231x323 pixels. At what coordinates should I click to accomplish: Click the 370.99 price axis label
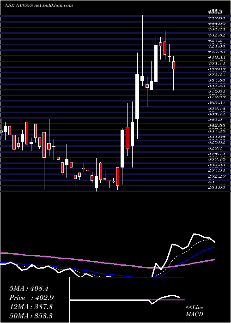click(217, 97)
